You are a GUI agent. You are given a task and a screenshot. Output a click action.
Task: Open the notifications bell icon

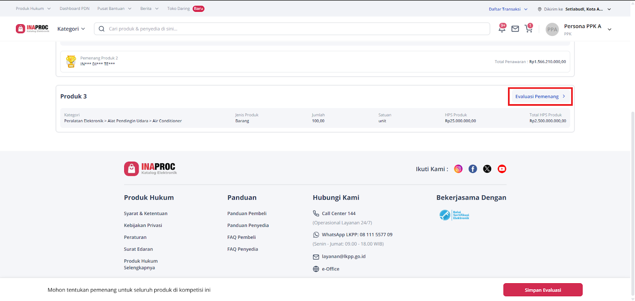[x=502, y=29]
